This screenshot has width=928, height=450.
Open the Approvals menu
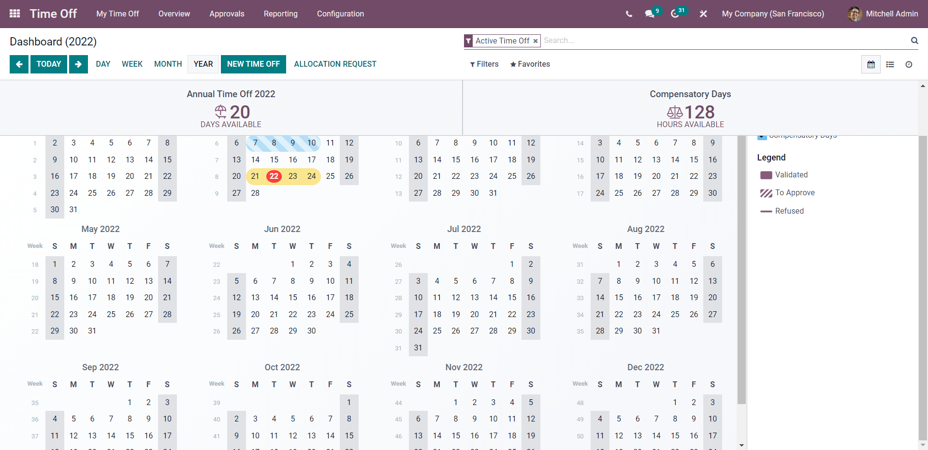click(x=227, y=14)
